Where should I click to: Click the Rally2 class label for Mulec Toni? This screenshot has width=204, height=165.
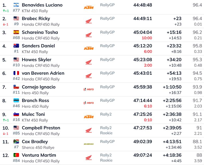click(x=106, y=114)
